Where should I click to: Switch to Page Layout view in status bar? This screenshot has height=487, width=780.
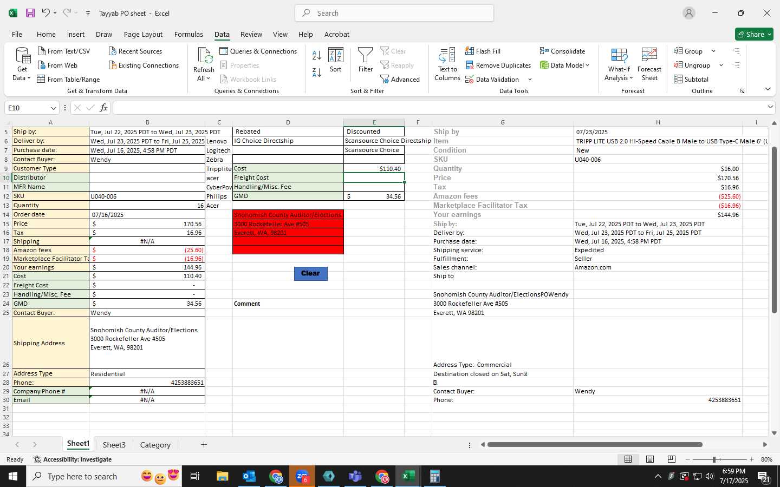click(649, 459)
